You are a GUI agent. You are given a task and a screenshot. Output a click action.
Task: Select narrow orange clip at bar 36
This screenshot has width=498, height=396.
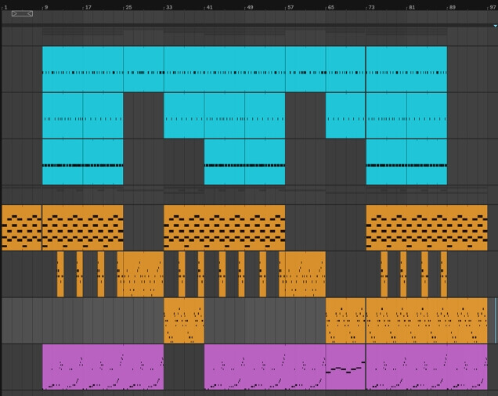point(182,274)
